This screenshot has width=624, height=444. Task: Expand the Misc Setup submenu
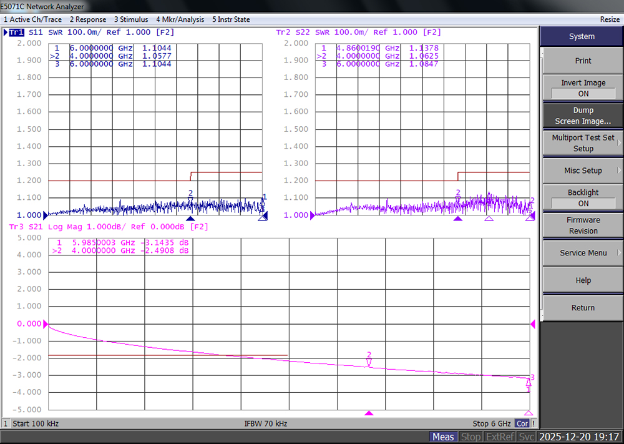(x=583, y=170)
